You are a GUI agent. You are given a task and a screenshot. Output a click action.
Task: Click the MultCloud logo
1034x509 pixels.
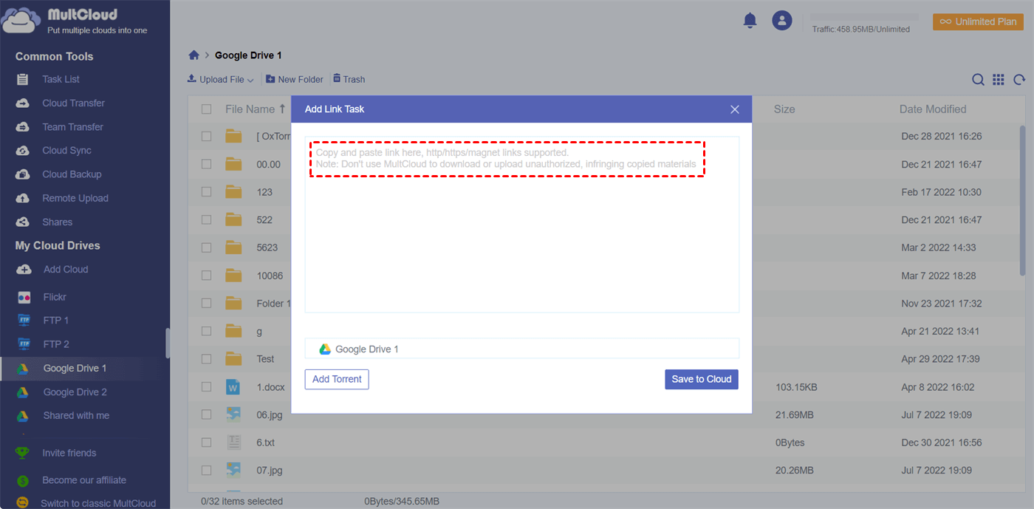pos(74,21)
